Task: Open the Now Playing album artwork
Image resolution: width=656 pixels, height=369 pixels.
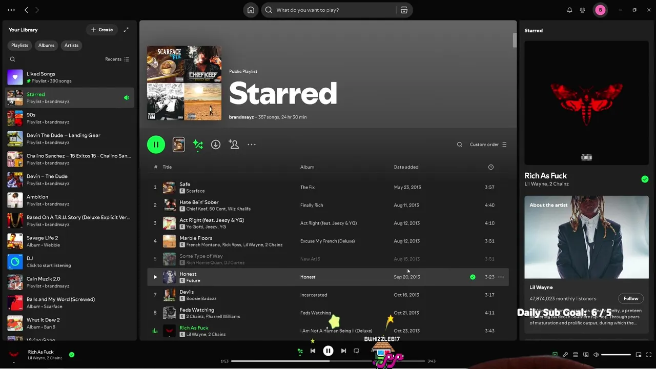Action: pos(586,102)
